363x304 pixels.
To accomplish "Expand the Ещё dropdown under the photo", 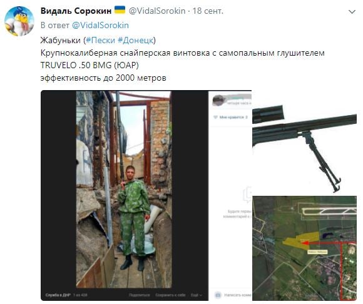I will point(197,295).
